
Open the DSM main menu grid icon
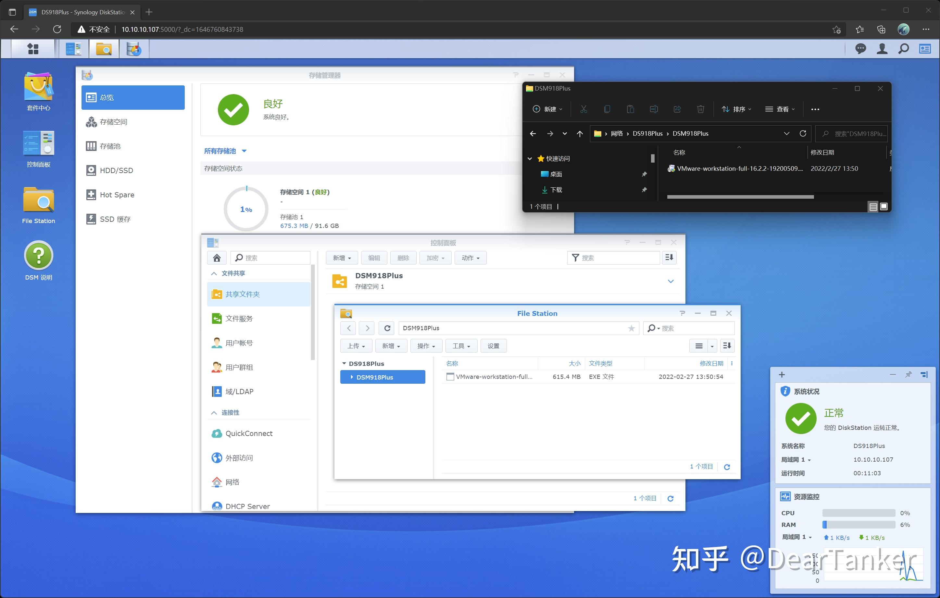coord(33,49)
